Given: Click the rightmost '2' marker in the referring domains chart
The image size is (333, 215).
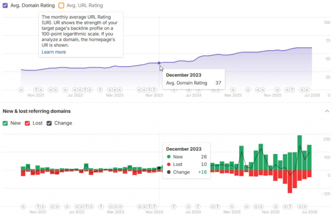Looking at the screenshot, I should [290, 206].
